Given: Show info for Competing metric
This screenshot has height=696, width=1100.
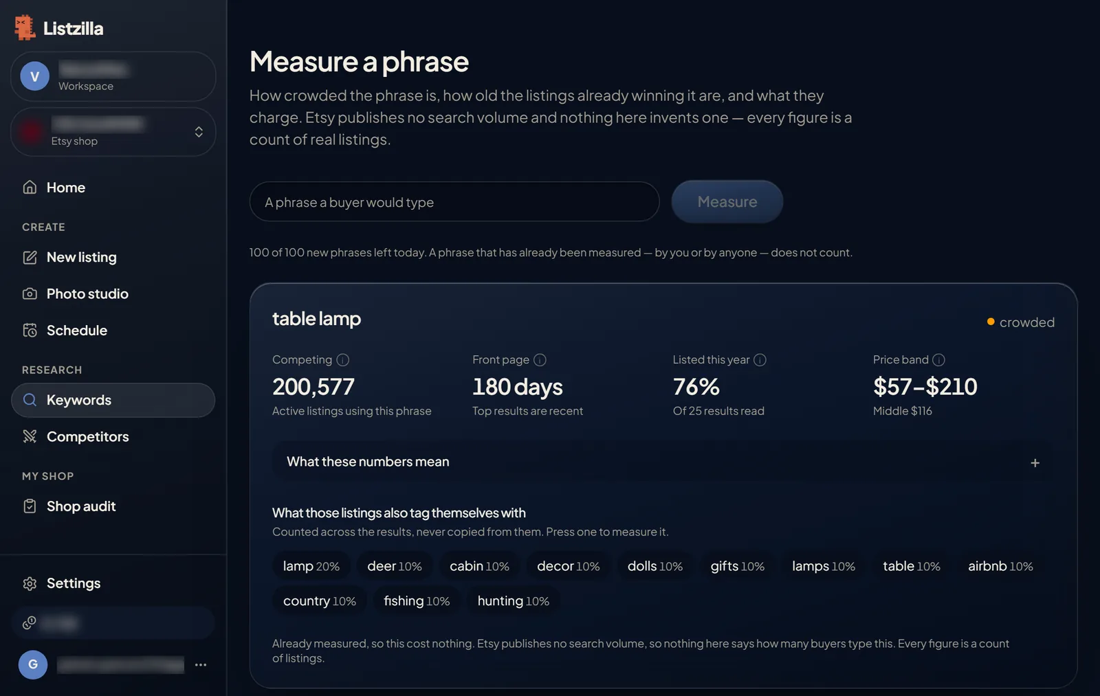Looking at the screenshot, I should [343, 360].
